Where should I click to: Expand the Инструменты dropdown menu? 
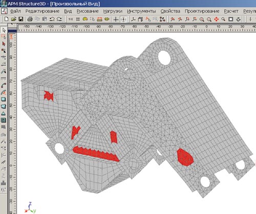pyautogui.click(x=141, y=11)
